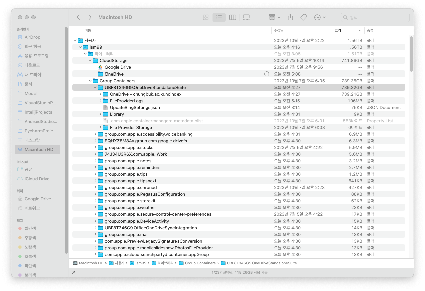Collapse the lsm99 folder
The image size is (425, 291).
[x=80, y=47]
